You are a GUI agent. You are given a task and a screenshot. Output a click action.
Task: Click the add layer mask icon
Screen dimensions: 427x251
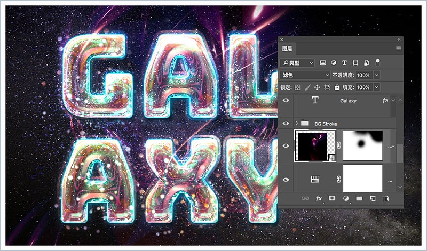pos(332,198)
